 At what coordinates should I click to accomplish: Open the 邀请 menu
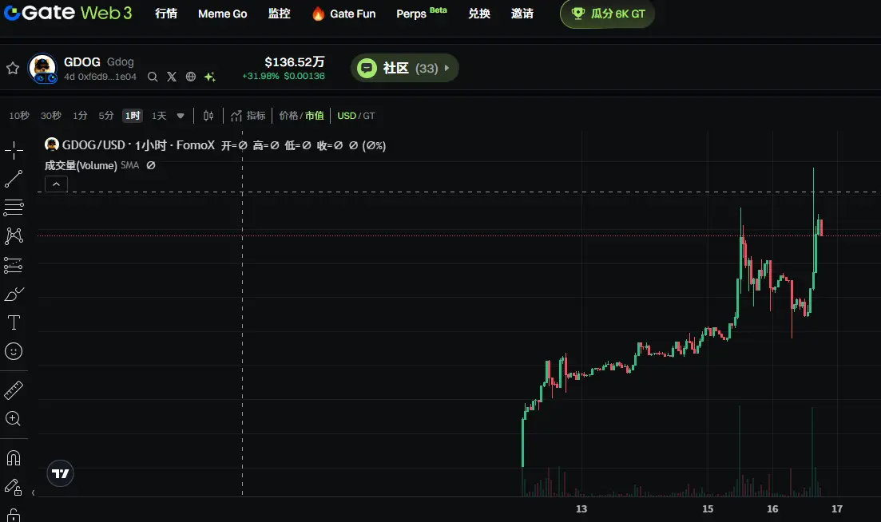click(522, 14)
